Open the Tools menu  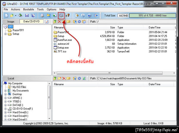click(40, 9)
